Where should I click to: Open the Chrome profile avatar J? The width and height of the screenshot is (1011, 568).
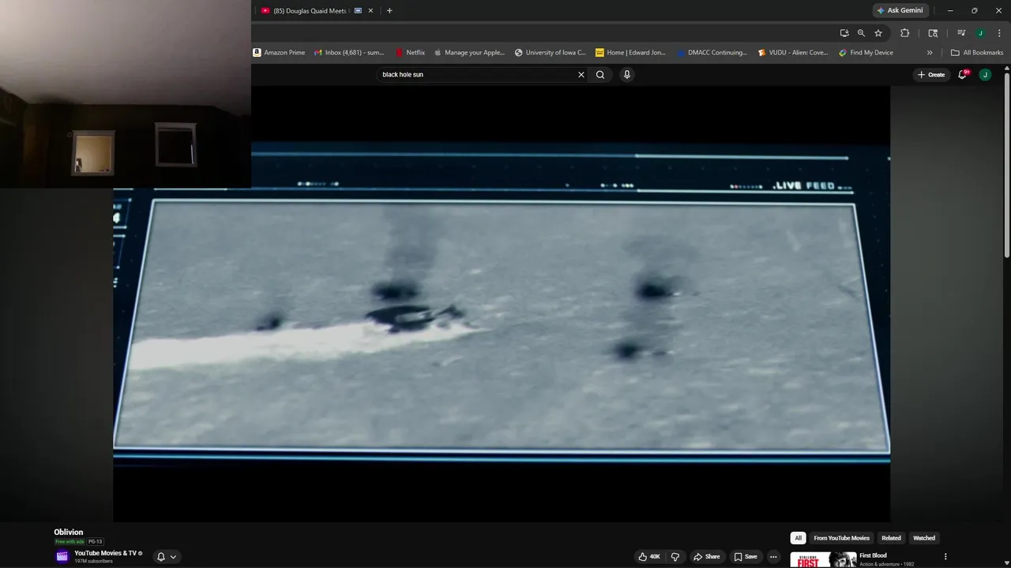click(x=980, y=33)
